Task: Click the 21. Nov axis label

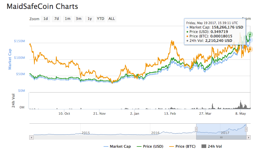Action: [99, 114]
